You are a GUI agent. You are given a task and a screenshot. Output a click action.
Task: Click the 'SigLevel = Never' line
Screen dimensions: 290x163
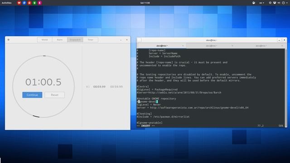click(149, 105)
